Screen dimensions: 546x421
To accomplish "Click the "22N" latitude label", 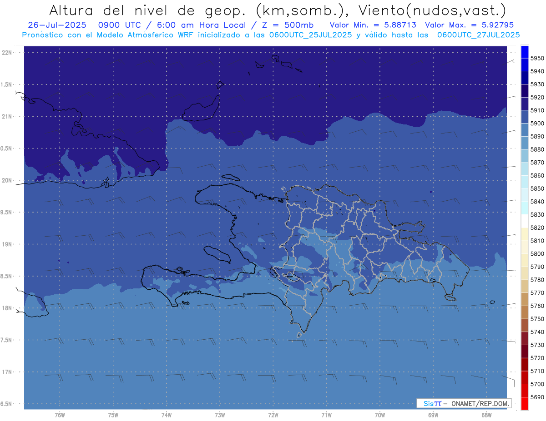I will (x=7, y=53).
